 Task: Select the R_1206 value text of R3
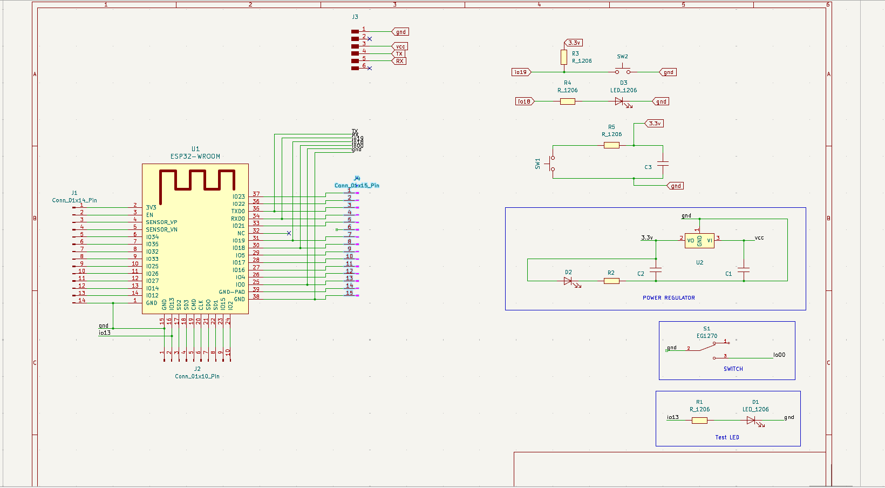coord(582,61)
